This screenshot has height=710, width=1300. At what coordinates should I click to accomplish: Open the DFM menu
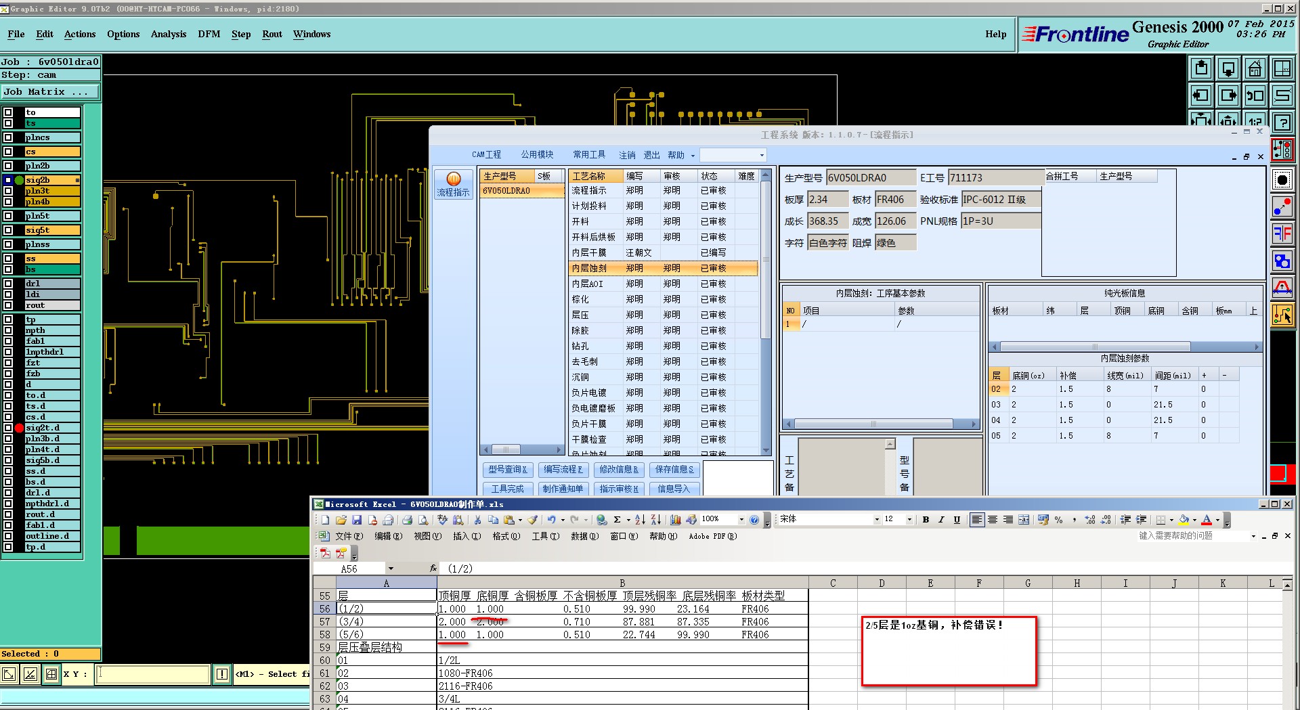tap(209, 34)
